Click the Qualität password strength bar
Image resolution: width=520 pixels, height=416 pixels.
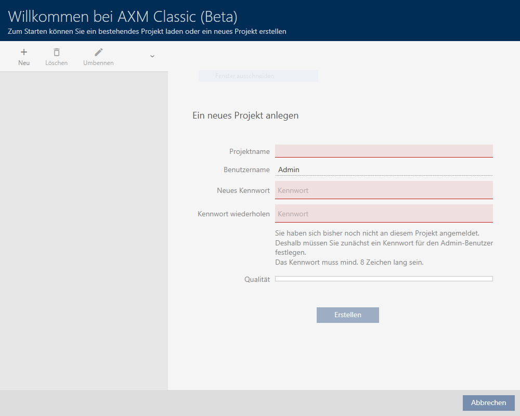[384, 279]
